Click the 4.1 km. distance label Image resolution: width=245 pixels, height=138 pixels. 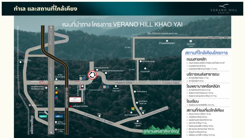tap(128, 48)
